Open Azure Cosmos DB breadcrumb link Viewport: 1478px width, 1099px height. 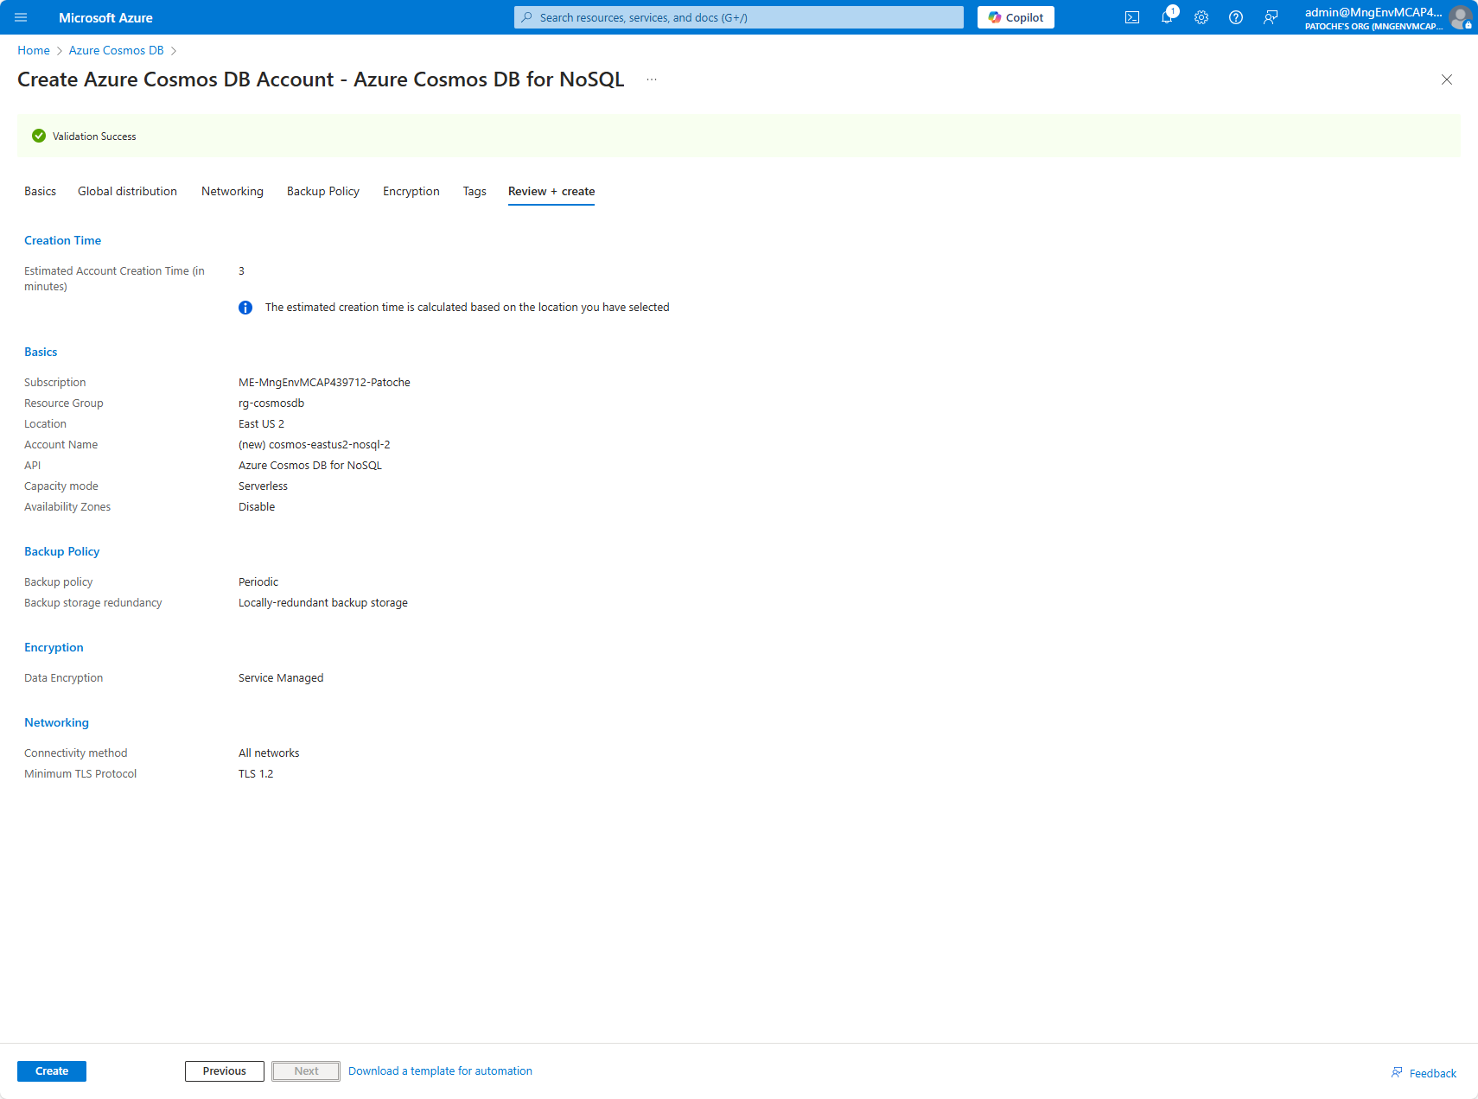click(x=116, y=50)
